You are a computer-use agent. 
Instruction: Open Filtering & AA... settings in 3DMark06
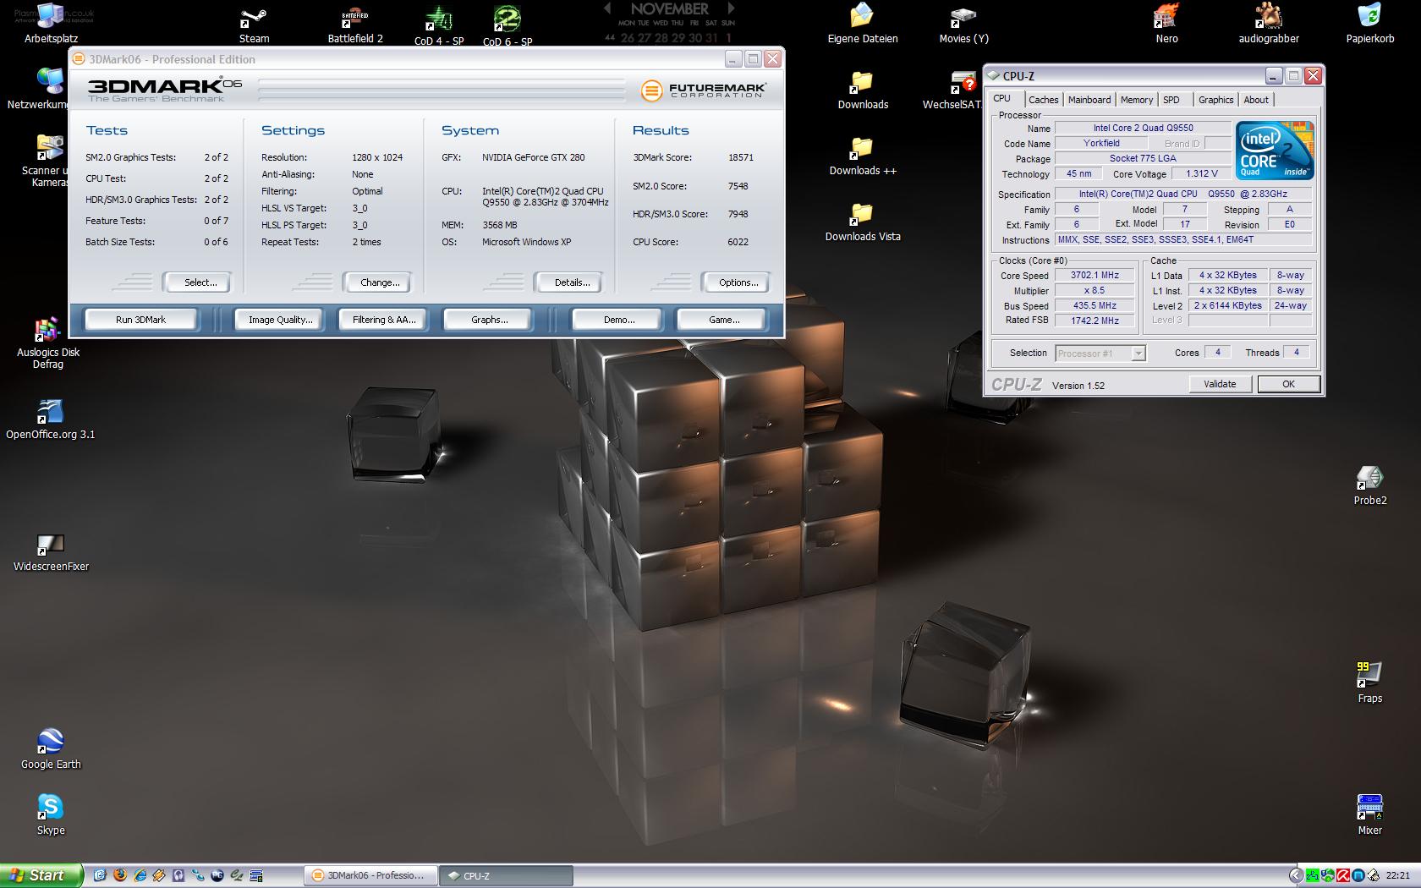point(384,320)
